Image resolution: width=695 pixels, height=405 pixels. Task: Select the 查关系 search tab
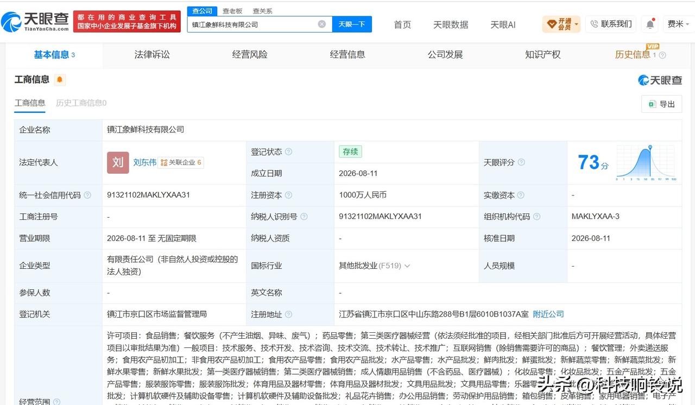coord(263,11)
